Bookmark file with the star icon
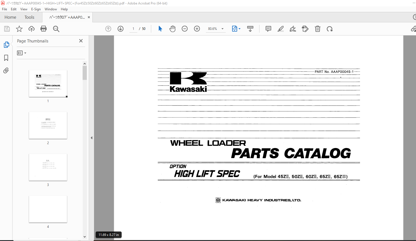 coord(19,29)
